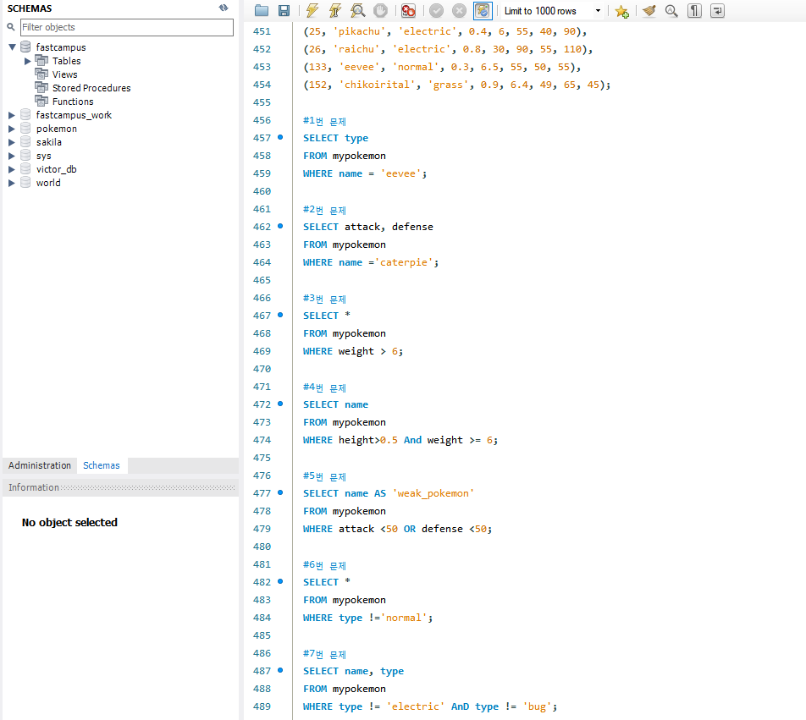The width and height of the screenshot is (806, 720).
Task: Click line 462 statement marker dot
Action: [x=280, y=226]
